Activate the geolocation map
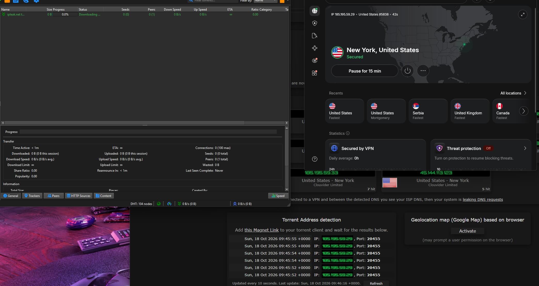The image size is (539, 286). pos(467,231)
